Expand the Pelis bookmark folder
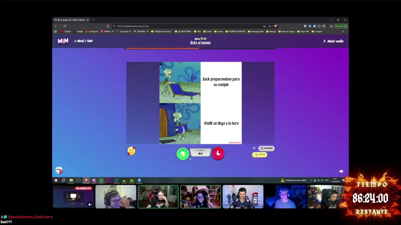Image resolution: width=401 pixels, height=225 pixels. pos(197,32)
